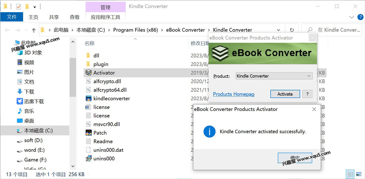Click the 音乐 music sidebar icon
Viewport: 365px width, 179px height.
tap(20, 111)
